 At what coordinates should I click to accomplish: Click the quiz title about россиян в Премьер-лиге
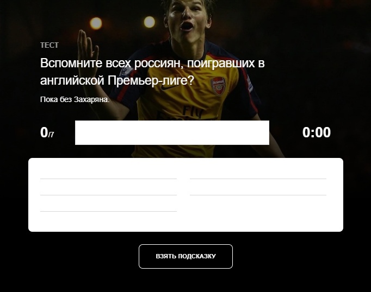click(152, 72)
